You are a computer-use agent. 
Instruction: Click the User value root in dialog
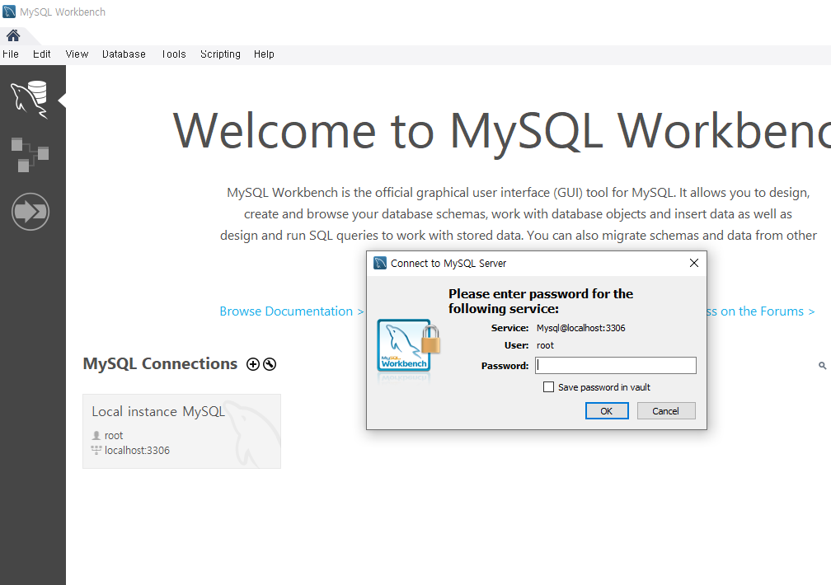click(x=545, y=345)
